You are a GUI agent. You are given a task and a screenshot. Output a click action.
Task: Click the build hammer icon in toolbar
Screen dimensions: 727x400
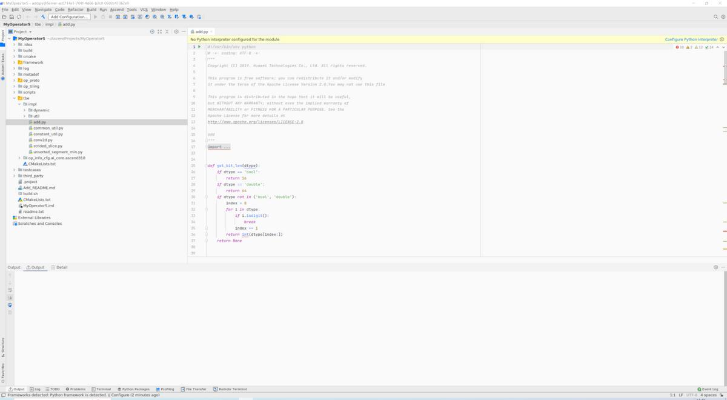coord(43,17)
